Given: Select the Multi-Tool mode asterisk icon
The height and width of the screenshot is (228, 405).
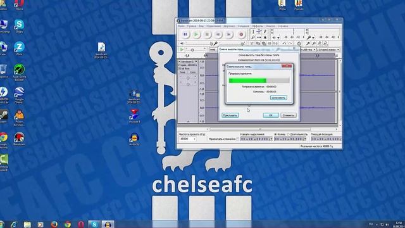Looking at the screenshot, I should tap(265, 37).
